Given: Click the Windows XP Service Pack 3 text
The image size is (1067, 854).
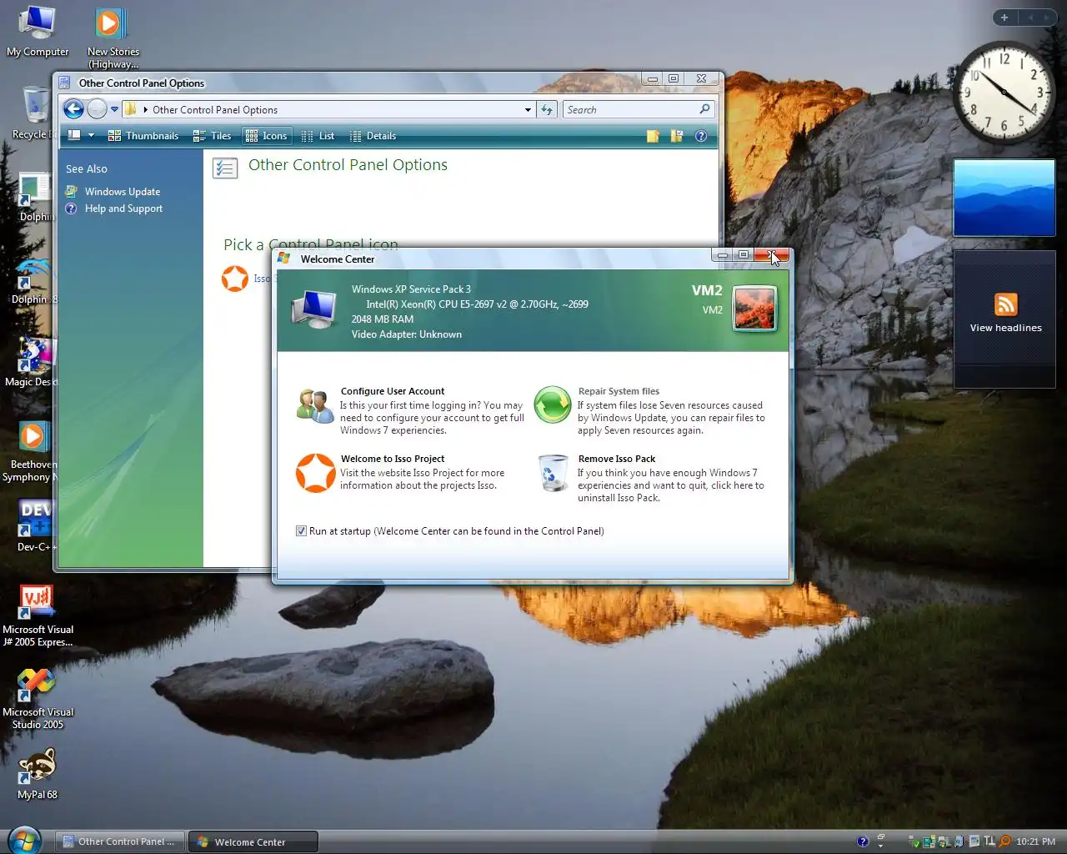Looking at the screenshot, I should pyautogui.click(x=411, y=289).
